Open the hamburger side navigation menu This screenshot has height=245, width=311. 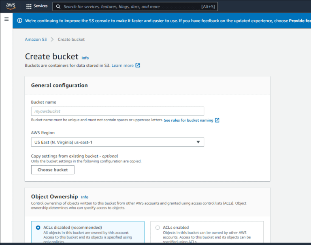point(6,19)
